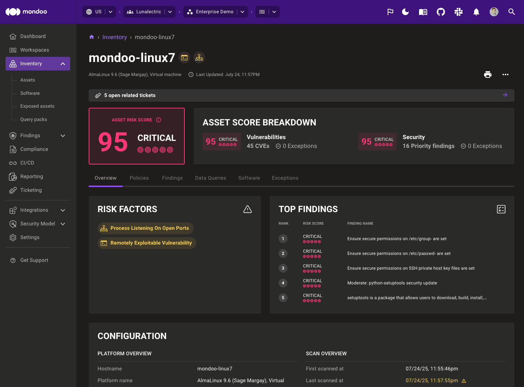Open the Slack community icon
The height and width of the screenshot is (387, 524).
(x=458, y=12)
